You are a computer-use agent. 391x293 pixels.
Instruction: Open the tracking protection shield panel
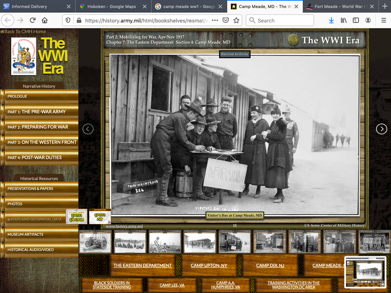pos(68,21)
